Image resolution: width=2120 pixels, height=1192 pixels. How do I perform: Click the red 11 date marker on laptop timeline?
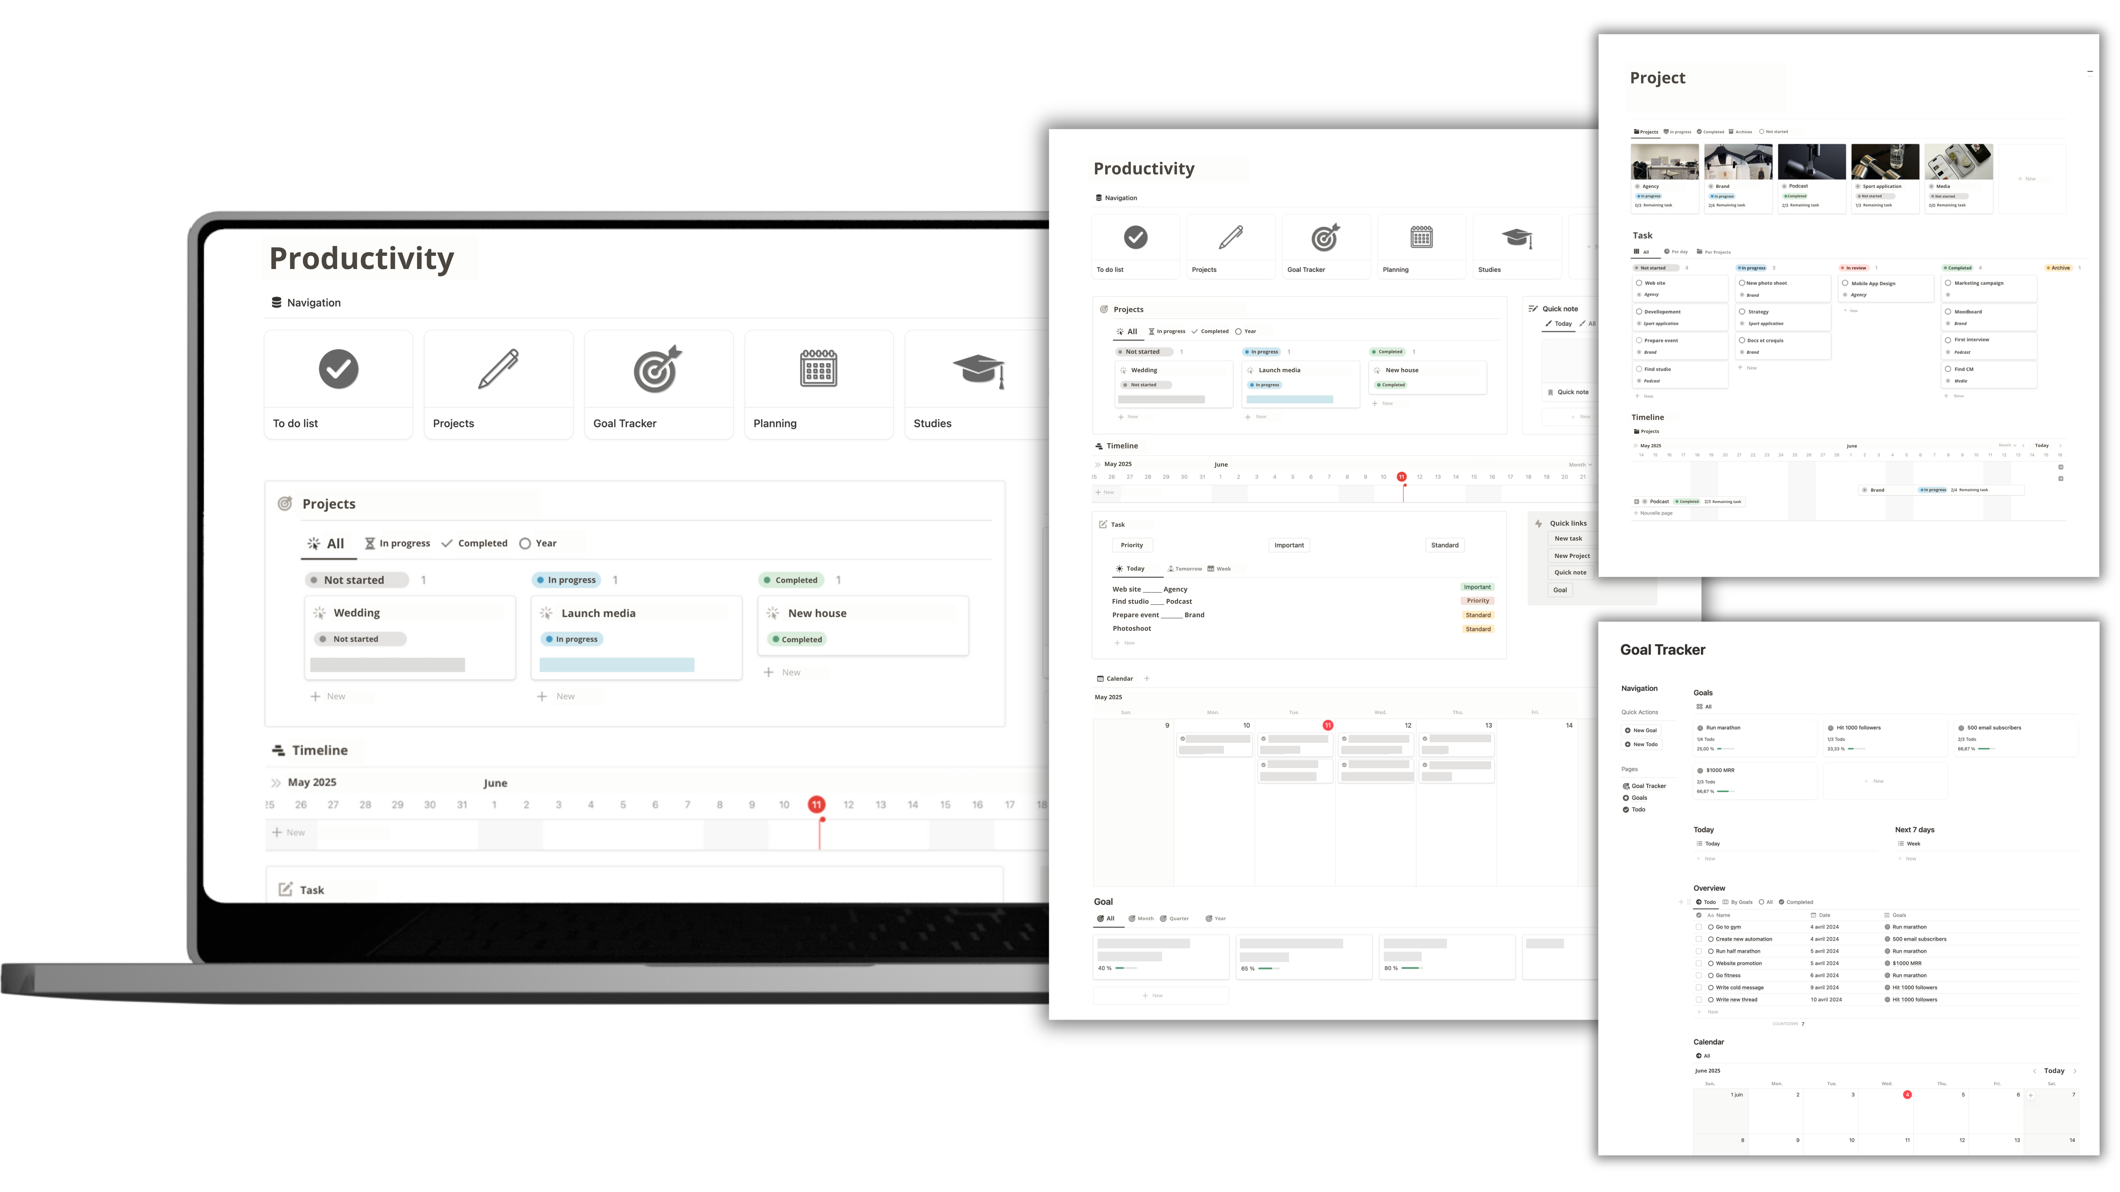(x=817, y=805)
